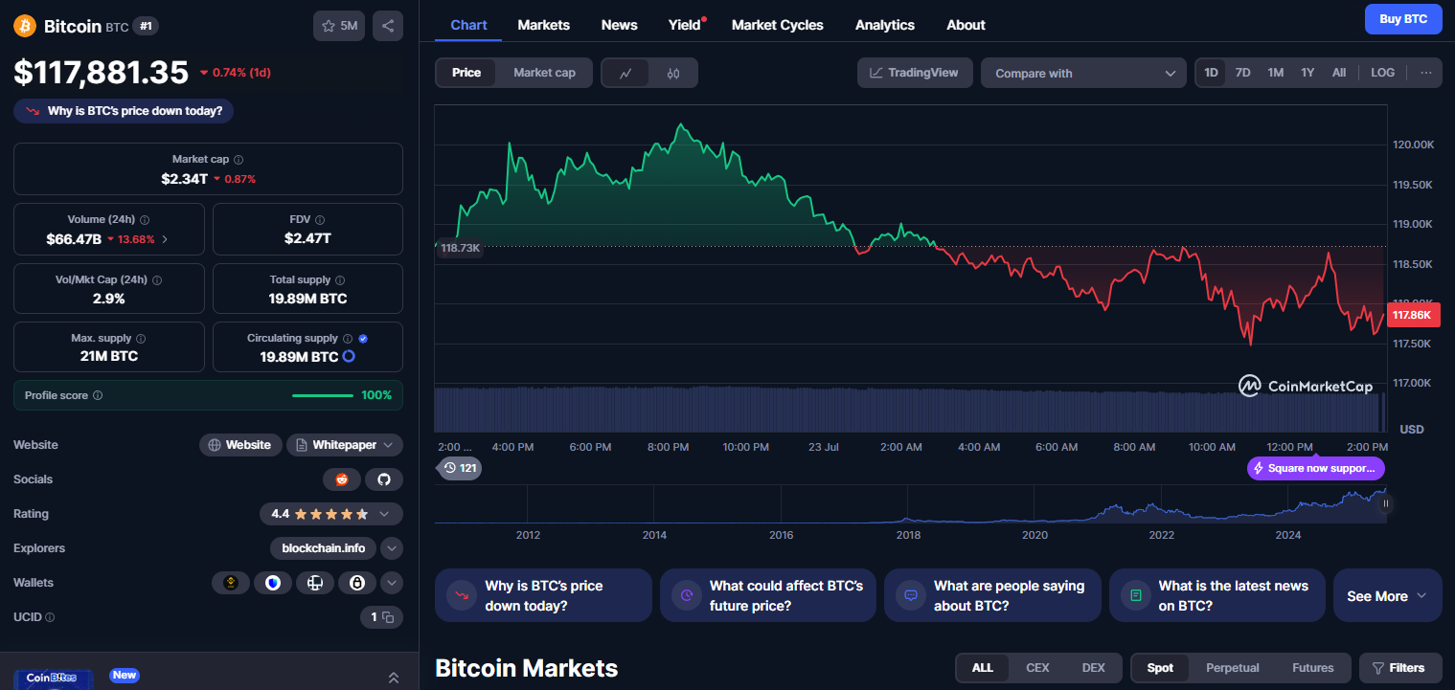
Task: Click the UCID info icon
Action: pyautogui.click(x=50, y=618)
